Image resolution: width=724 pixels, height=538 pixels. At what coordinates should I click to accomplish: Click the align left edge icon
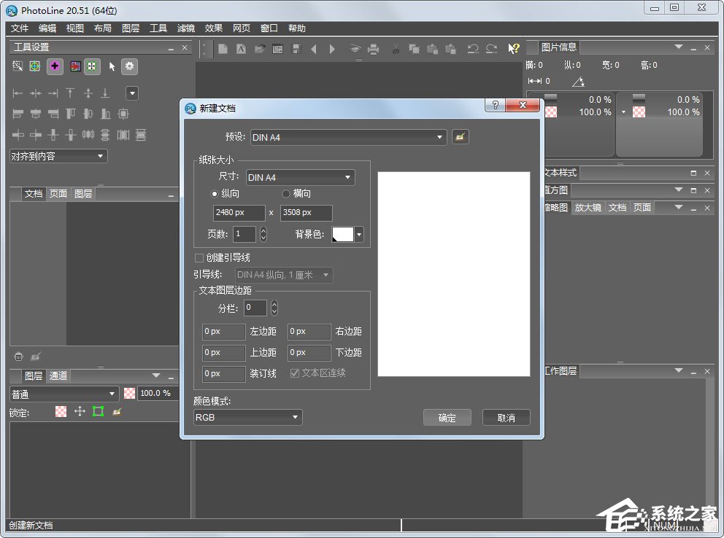[x=18, y=93]
